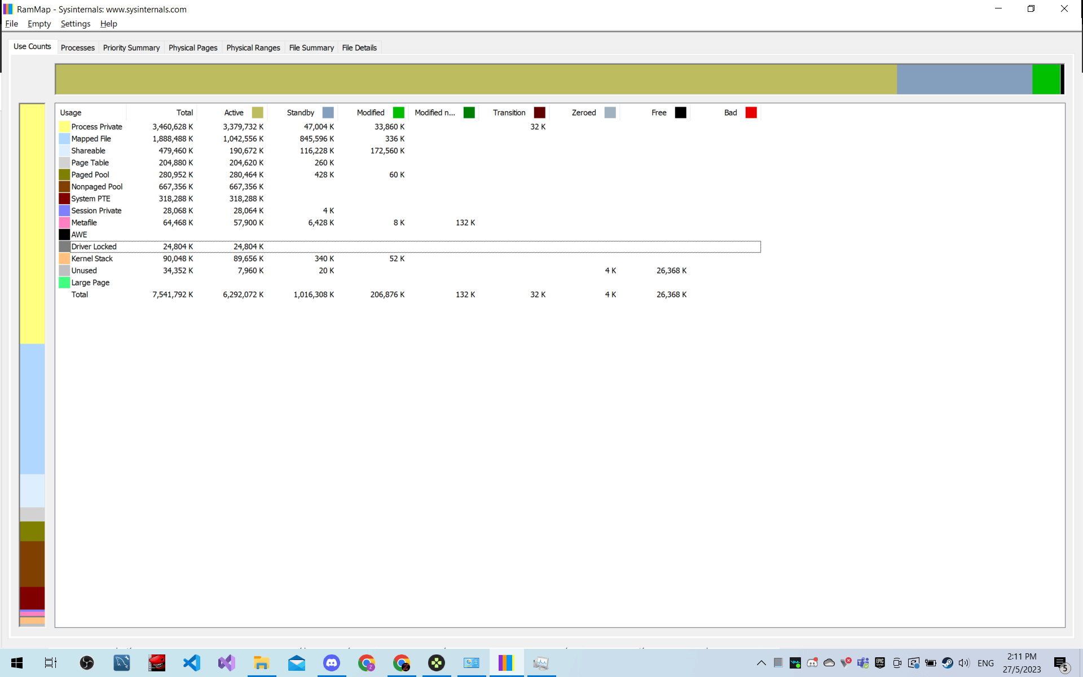Open Visual Studio purple taskbar icon
Image resolution: width=1083 pixels, height=677 pixels.
point(227,663)
